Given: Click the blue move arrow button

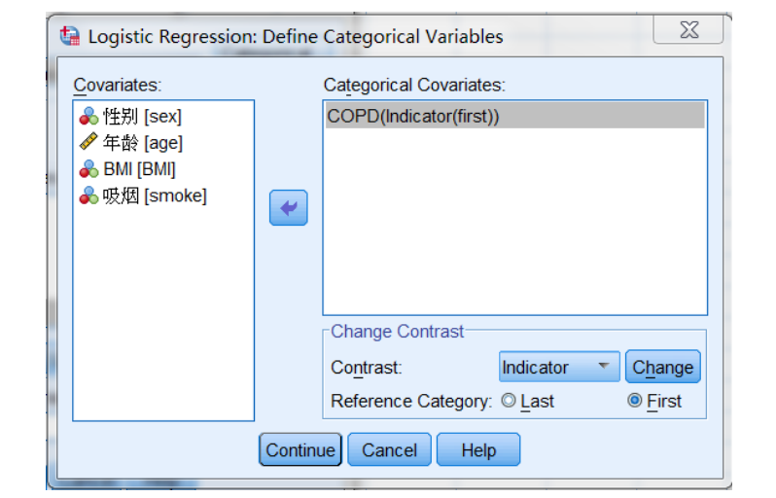Looking at the screenshot, I should pyautogui.click(x=288, y=208).
